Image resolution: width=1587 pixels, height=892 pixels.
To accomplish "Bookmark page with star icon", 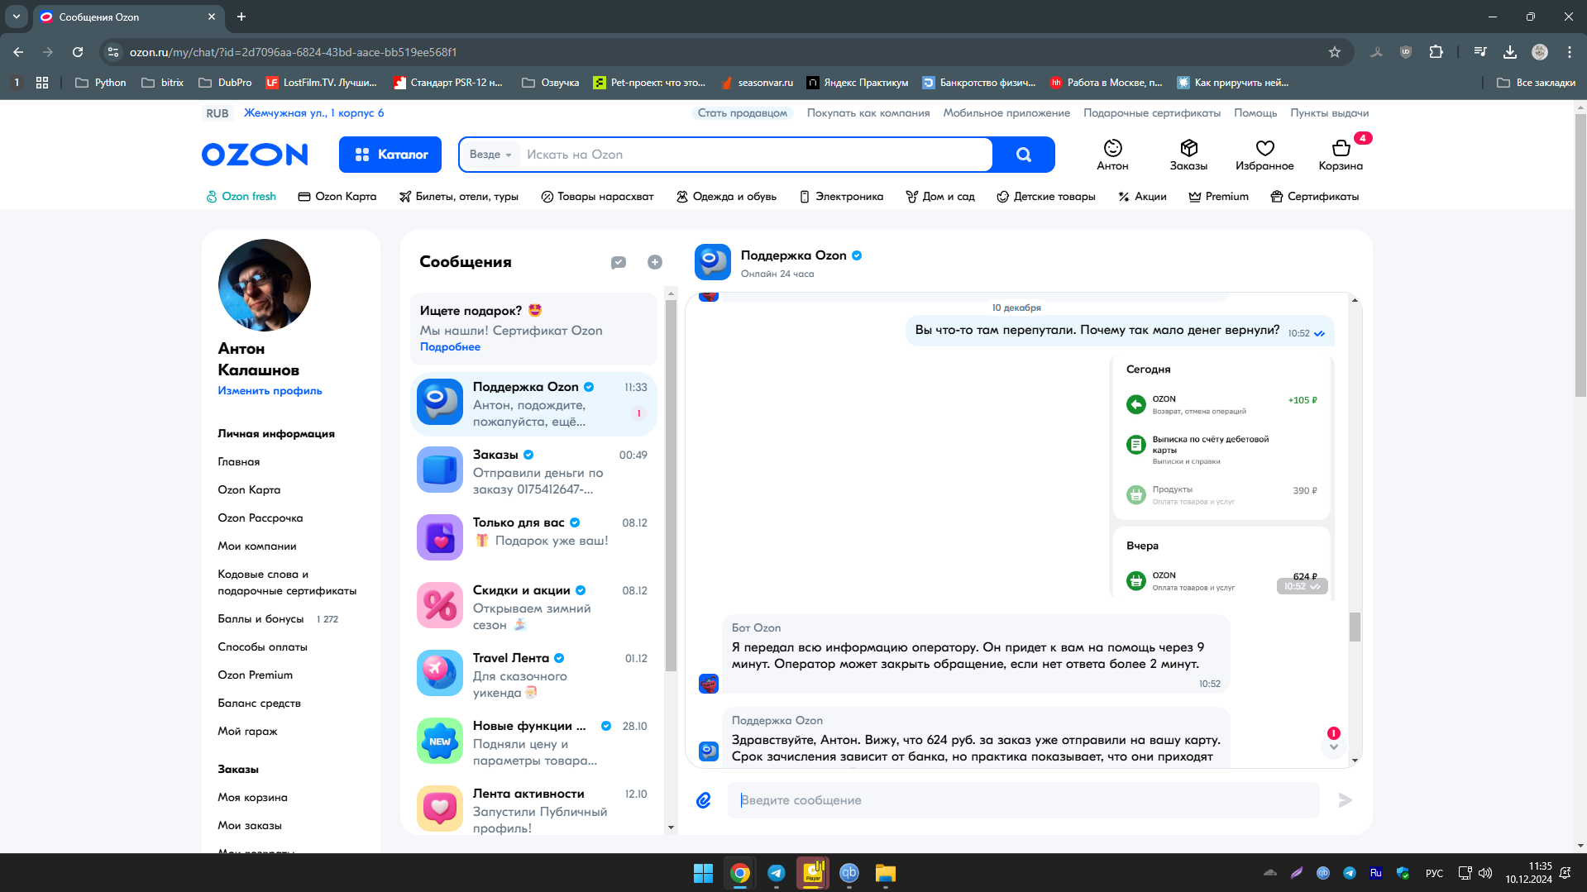I will [1335, 52].
